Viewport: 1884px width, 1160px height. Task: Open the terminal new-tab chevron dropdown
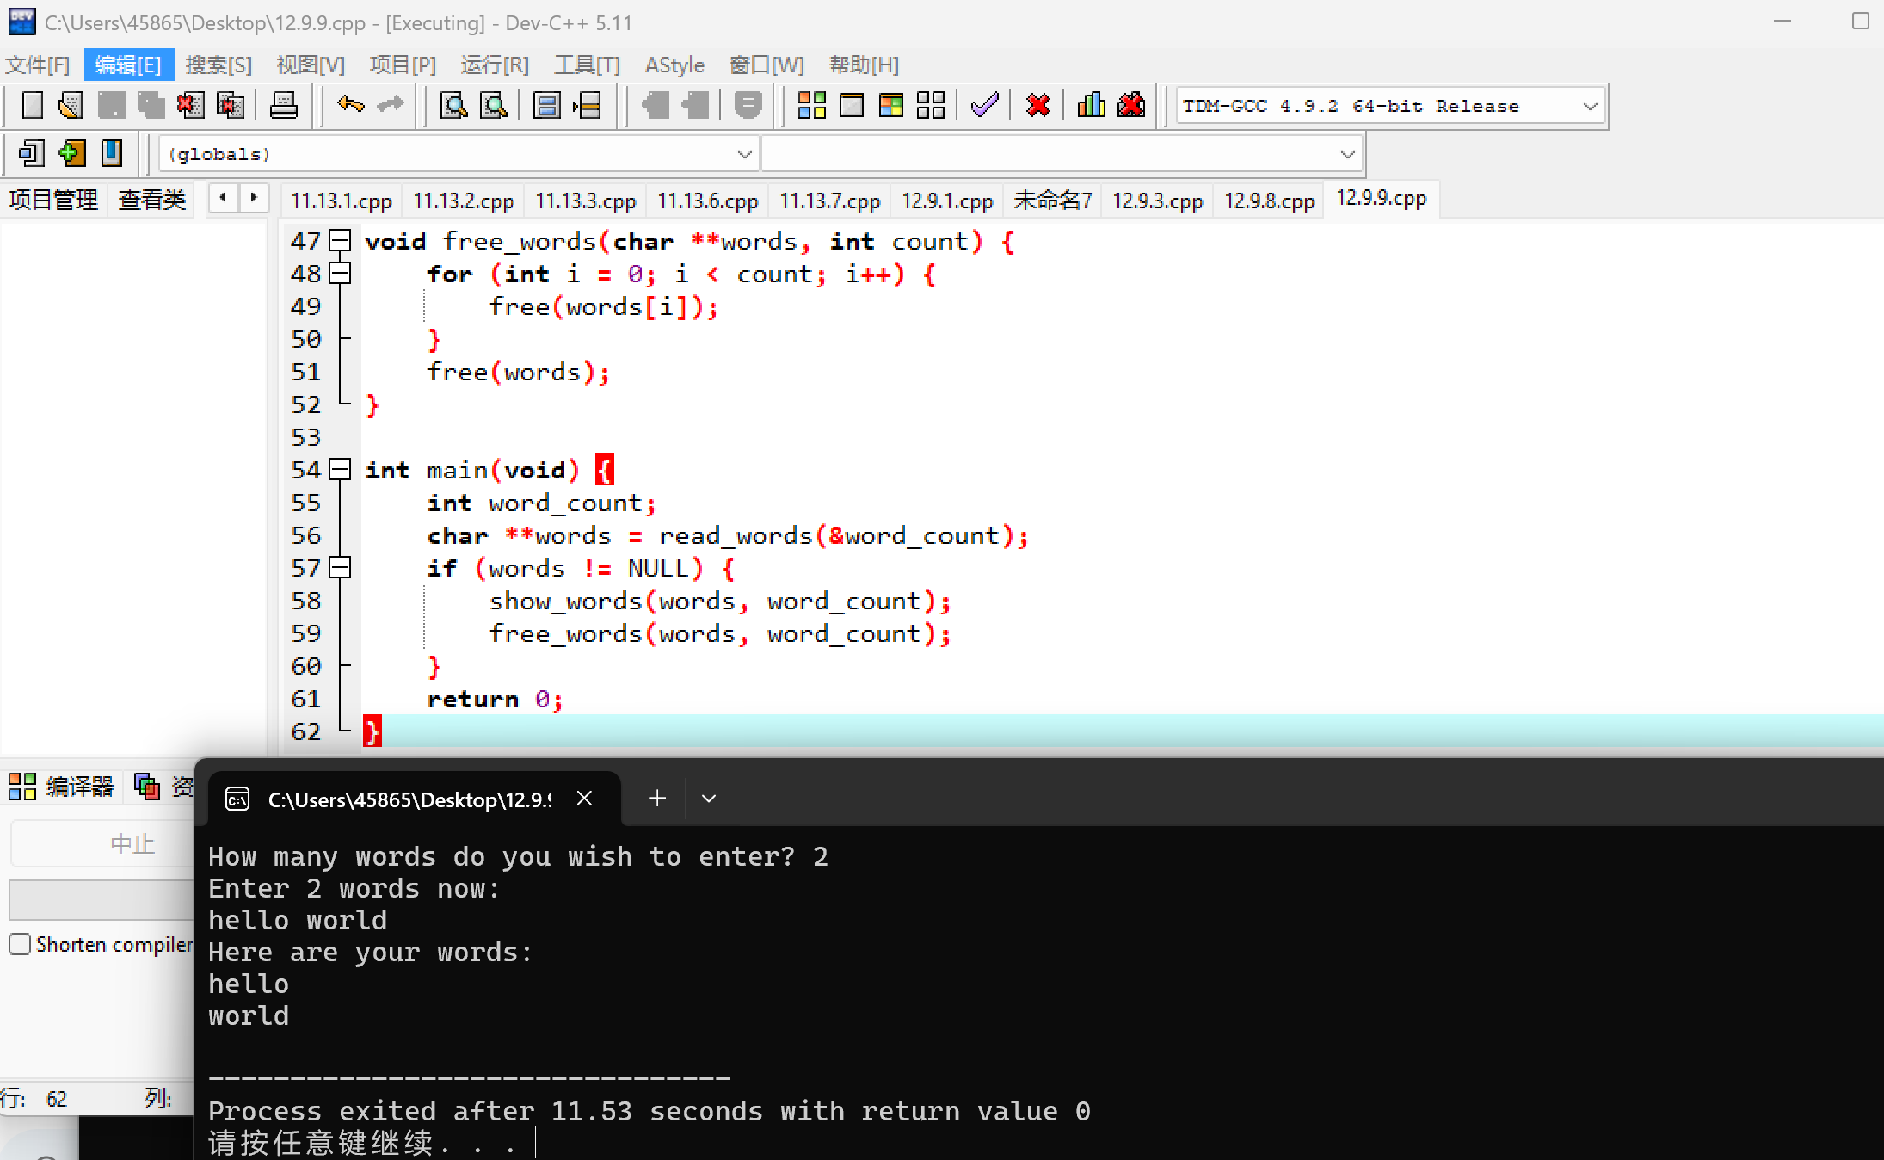coord(709,799)
